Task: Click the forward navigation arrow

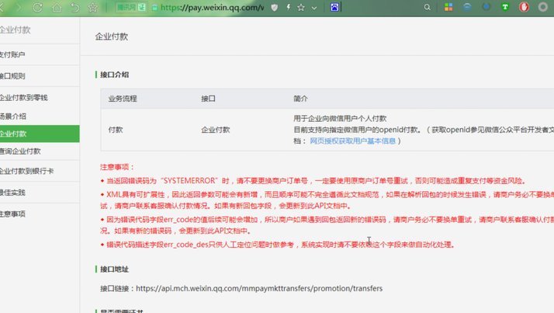Action: pos(19,8)
